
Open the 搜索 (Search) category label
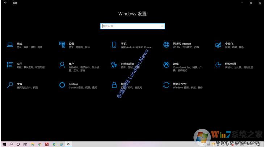20,84
